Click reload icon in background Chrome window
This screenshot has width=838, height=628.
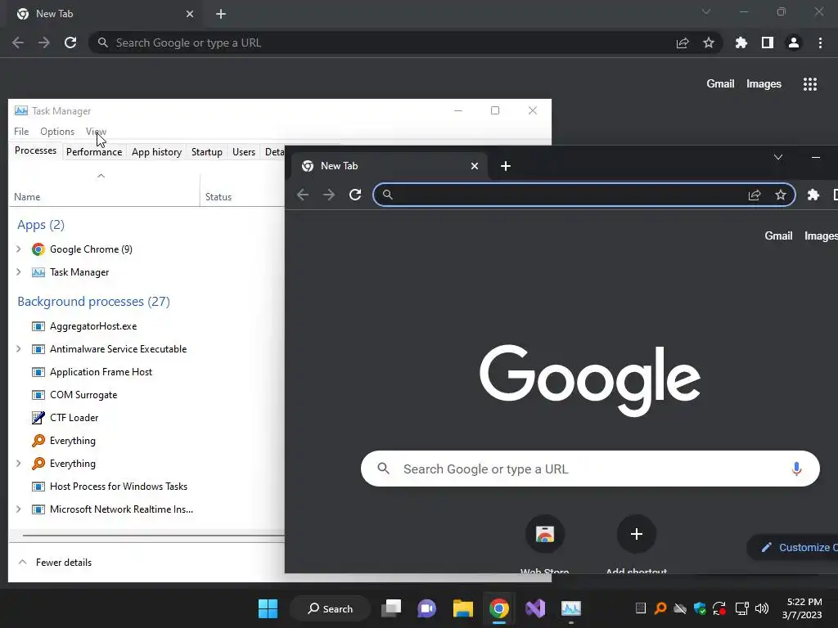70,43
